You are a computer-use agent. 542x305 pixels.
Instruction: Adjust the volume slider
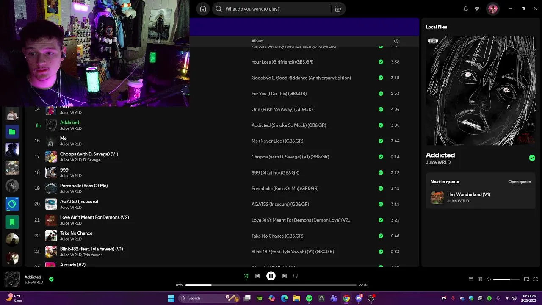[x=506, y=280]
